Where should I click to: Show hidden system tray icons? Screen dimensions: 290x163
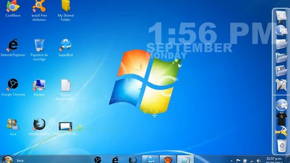click(232, 161)
